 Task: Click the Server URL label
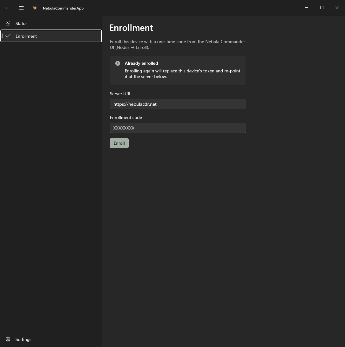click(x=120, y=94)
